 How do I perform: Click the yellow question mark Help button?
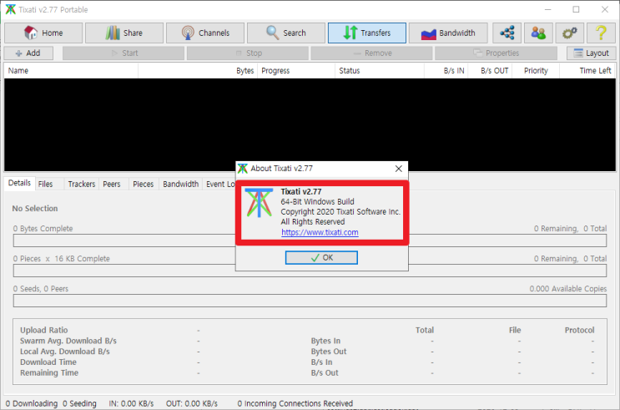599,33
